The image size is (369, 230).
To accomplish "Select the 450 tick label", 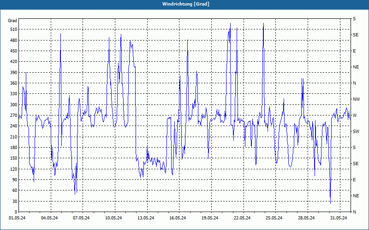I will click(x=14, y=51).
